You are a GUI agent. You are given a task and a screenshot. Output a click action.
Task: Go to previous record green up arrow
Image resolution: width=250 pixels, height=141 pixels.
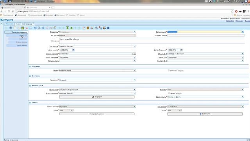click(x=71, y=28)
